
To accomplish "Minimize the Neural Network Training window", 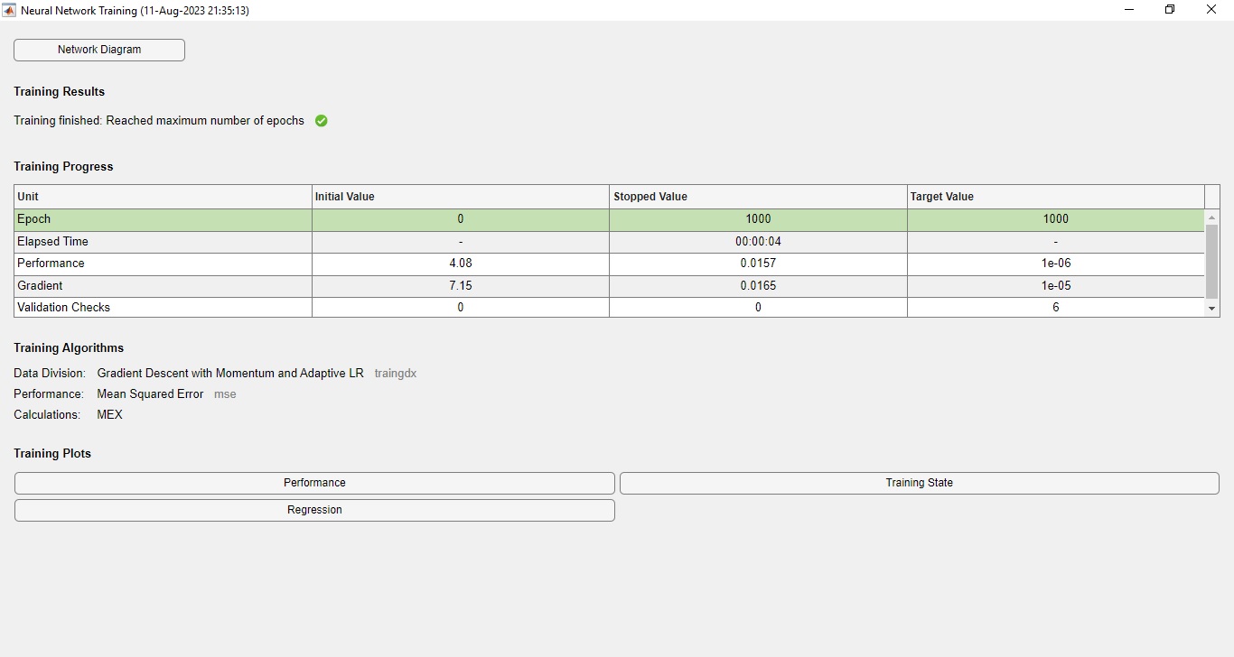I will coord(1129,10).
